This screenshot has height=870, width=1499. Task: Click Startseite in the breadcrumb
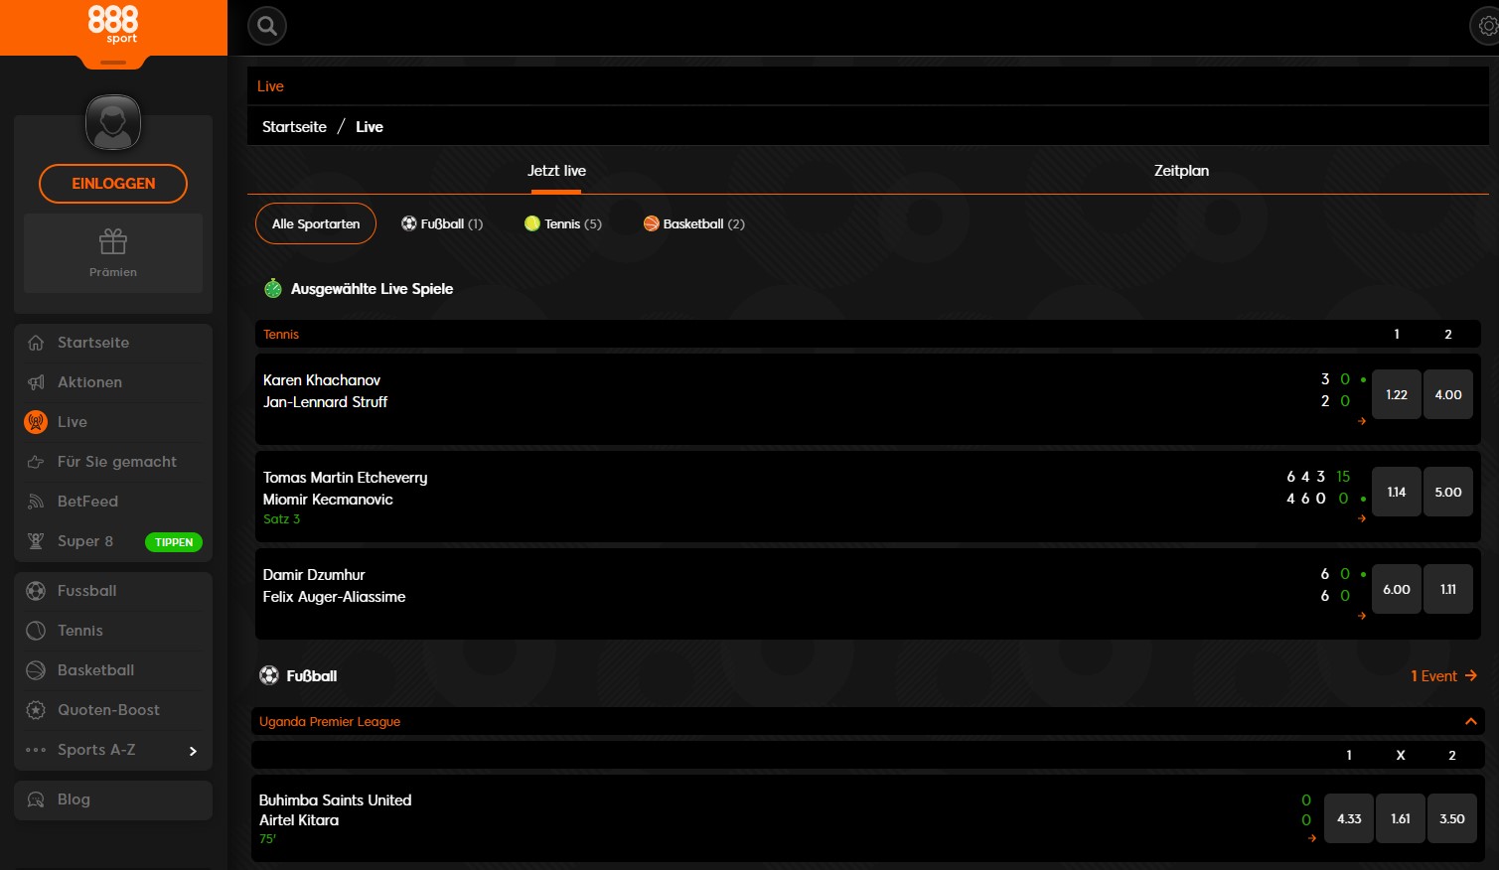coord(294,127)
